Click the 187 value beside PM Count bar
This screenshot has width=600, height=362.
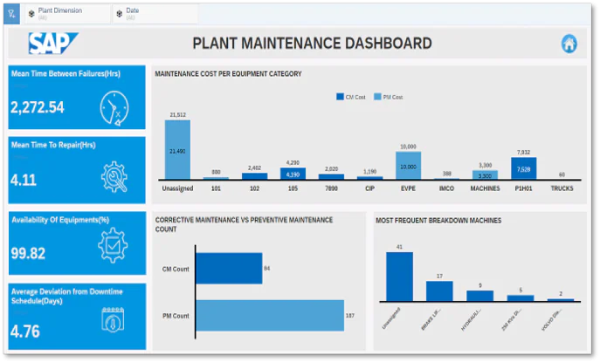coord(349,316)
